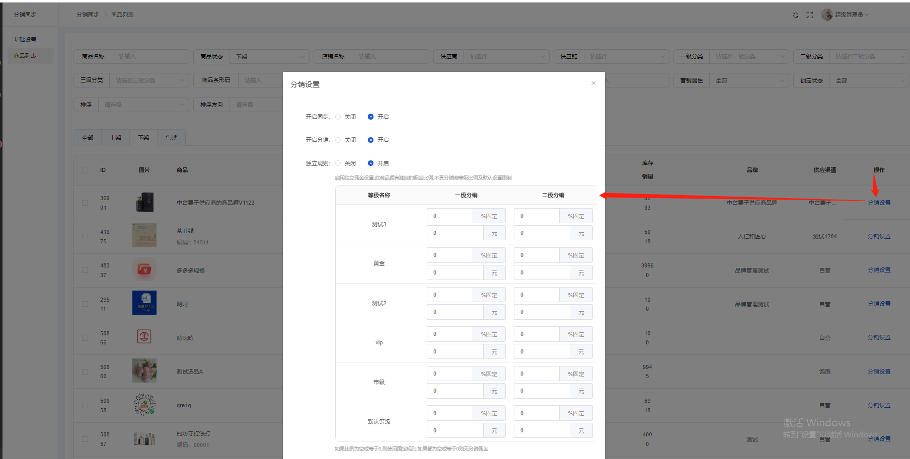This screenshot has height=459, width=910.
Task: Expand the 商品状态 dropdown
Action: (269, 56)
